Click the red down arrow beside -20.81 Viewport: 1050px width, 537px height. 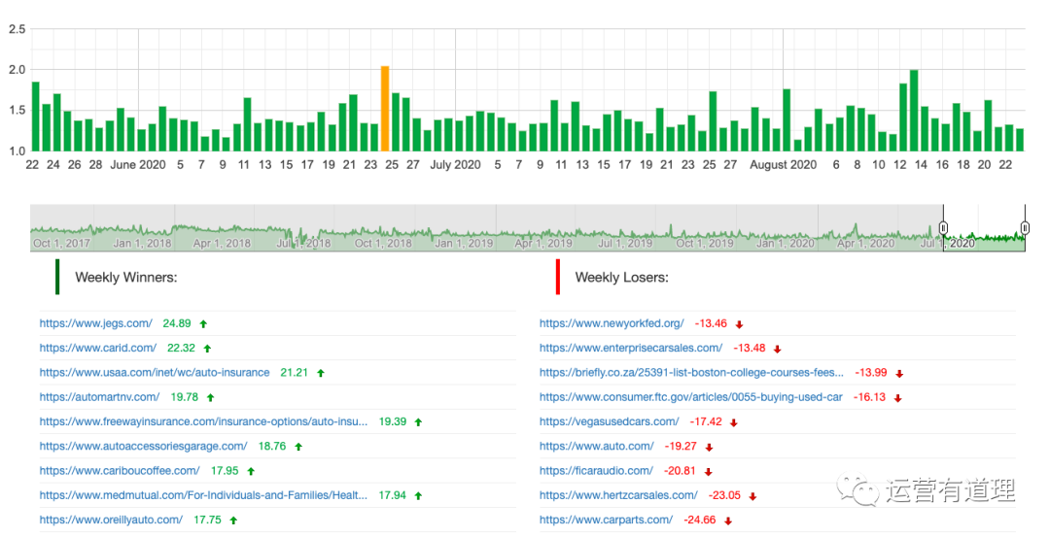709,472
